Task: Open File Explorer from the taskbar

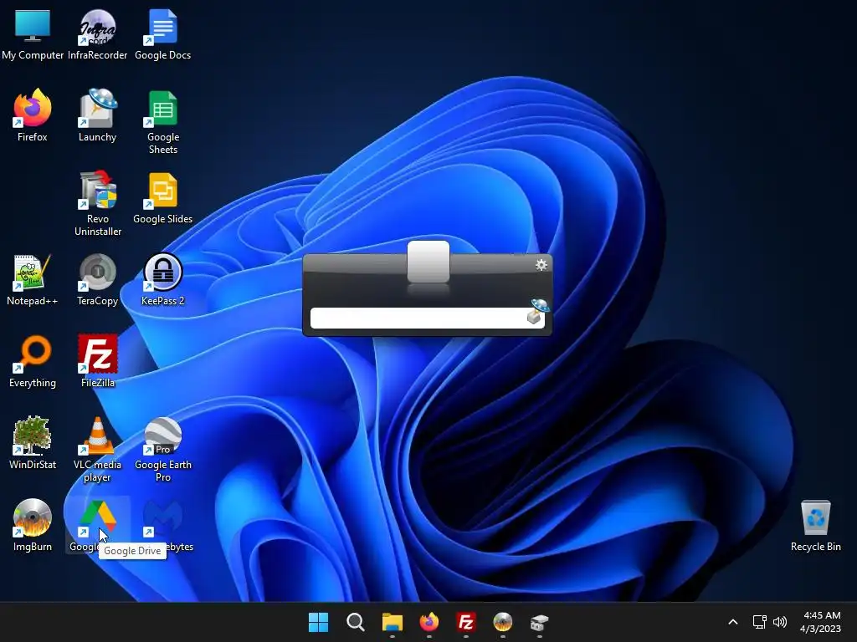Action: [392, 622]
